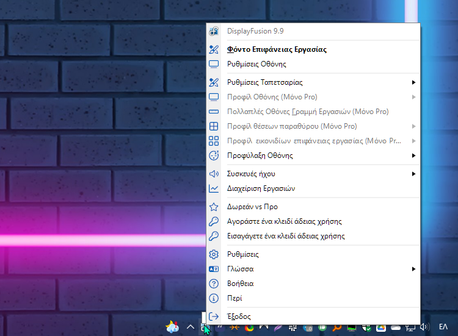Expand Προφίλ εικονιδίων επιφάνειας εργασίας submenu arrow
Image resolution: width=458 pixels, height=336 pixels.
coord(413,141)
